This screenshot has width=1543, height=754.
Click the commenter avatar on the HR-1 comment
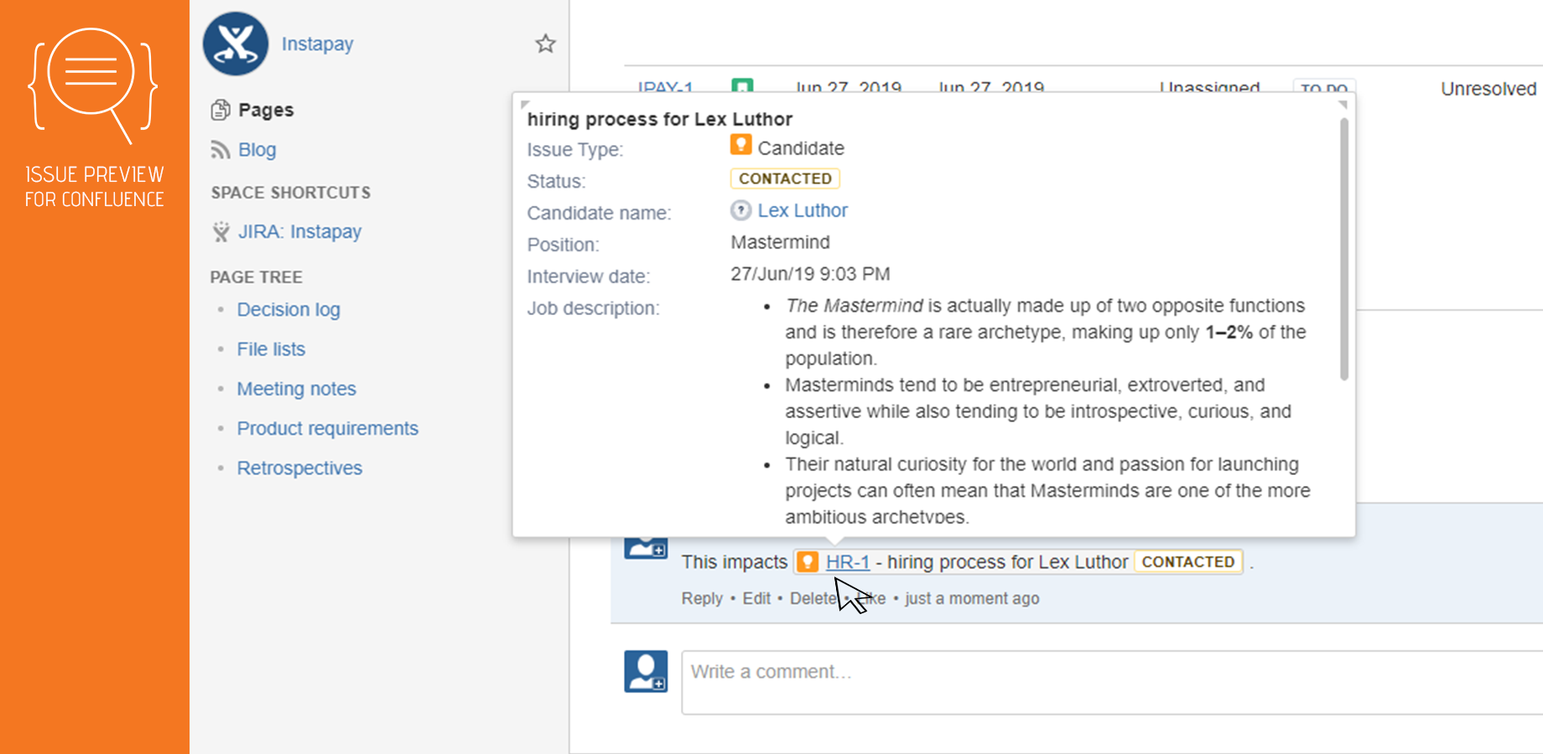(646, 548)
